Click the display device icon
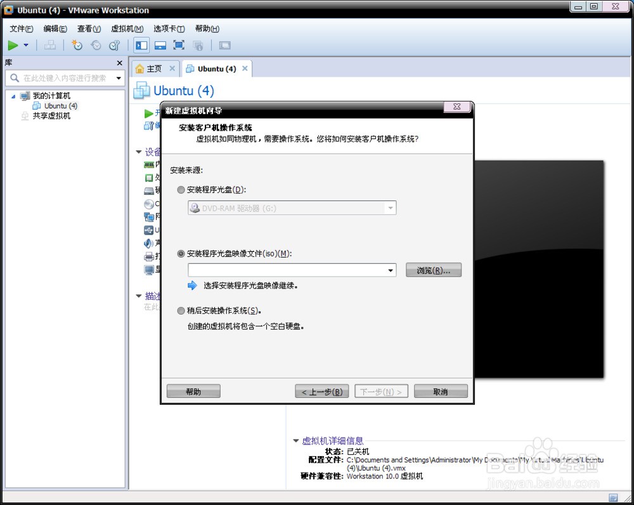 click(x=149, y=270)
